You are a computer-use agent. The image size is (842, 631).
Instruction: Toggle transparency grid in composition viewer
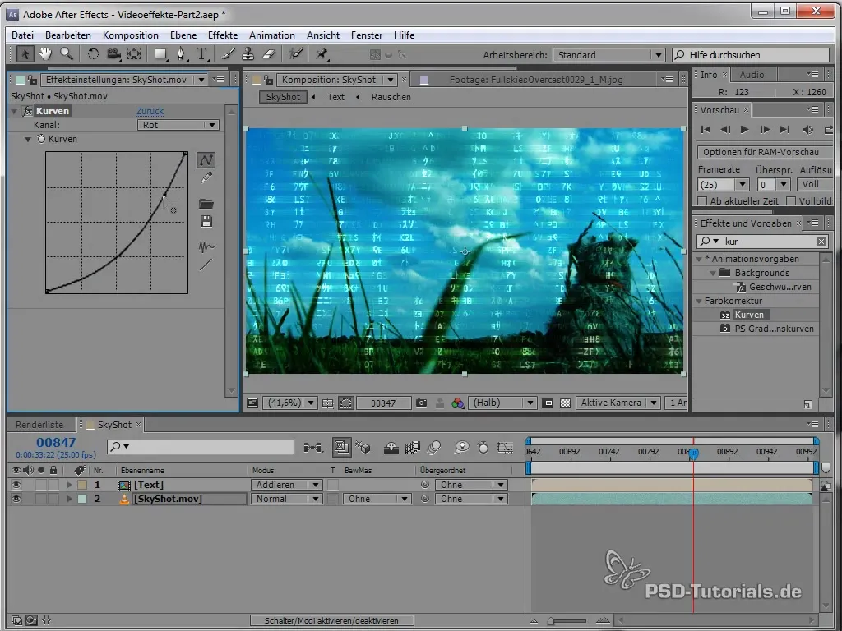click(x=565, y=403)
